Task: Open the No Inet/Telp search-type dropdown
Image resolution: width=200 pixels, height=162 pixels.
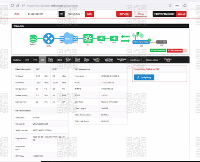Action: point(75,14)
